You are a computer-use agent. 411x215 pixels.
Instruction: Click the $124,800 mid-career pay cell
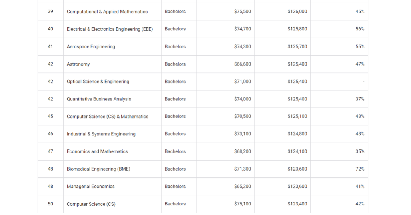pos(297,134)
